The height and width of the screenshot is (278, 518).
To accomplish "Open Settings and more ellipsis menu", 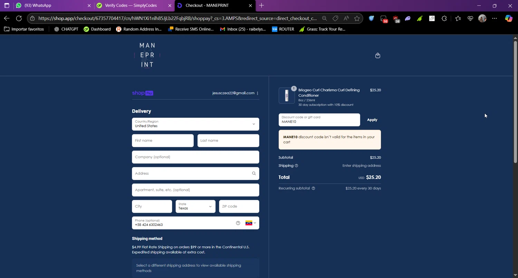I will pos(495,18).
